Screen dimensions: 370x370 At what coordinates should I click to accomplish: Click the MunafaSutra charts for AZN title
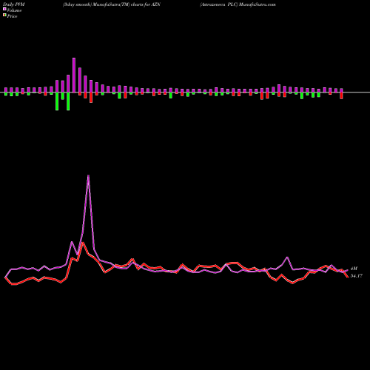point(112,4)
